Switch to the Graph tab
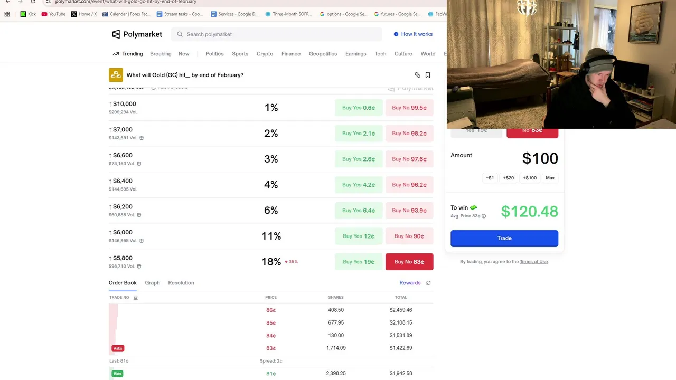Viewport: 676px width, 380px height. [x=152, y=283]
